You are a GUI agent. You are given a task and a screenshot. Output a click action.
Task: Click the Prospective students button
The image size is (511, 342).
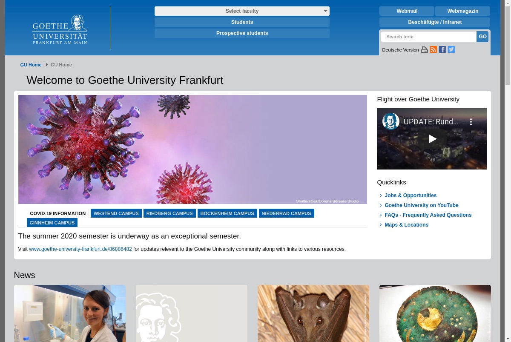pyautogui.click(x=242, y=33)
